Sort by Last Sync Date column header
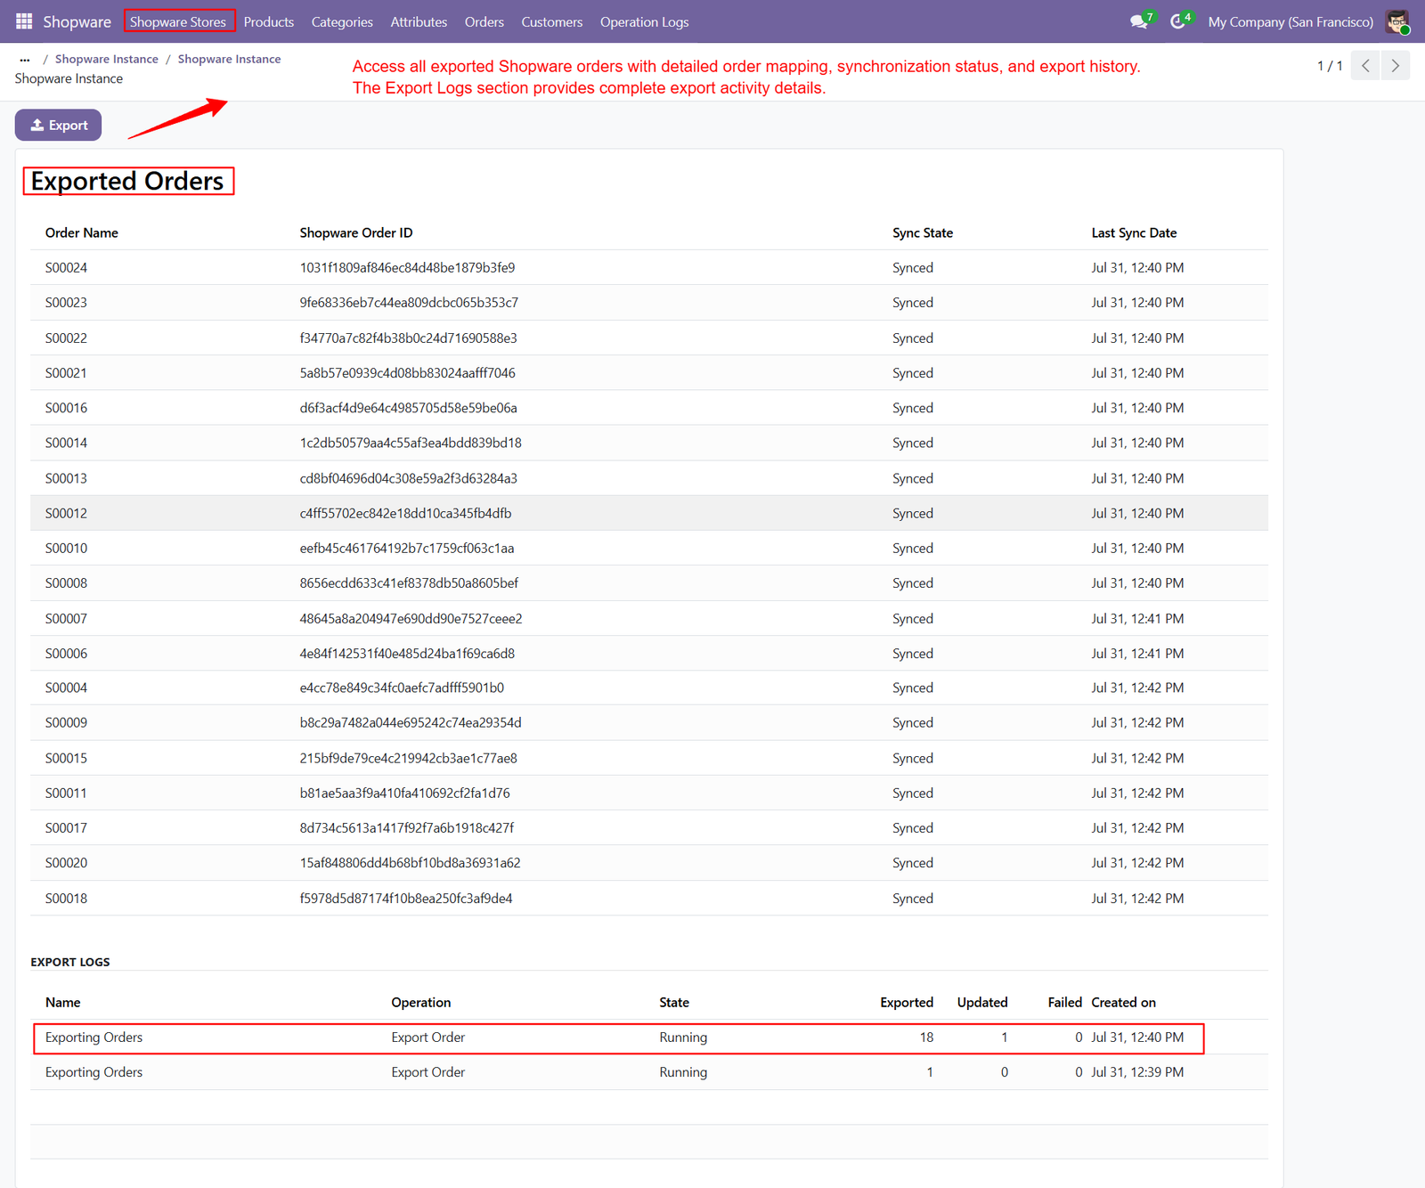Screen dimensions: 1425x1188 tap(1134, 232)
